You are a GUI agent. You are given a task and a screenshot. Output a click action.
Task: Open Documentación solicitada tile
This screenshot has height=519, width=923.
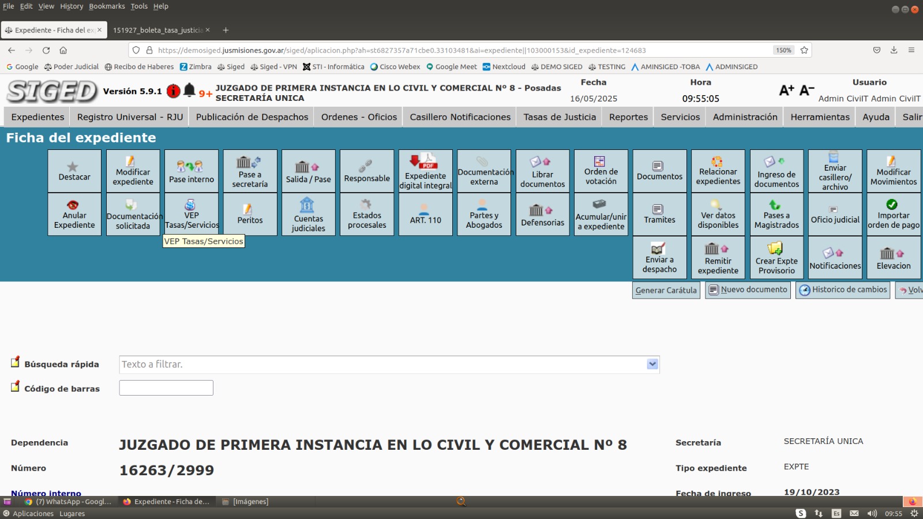pyautogui.click(x=133, y=215)
